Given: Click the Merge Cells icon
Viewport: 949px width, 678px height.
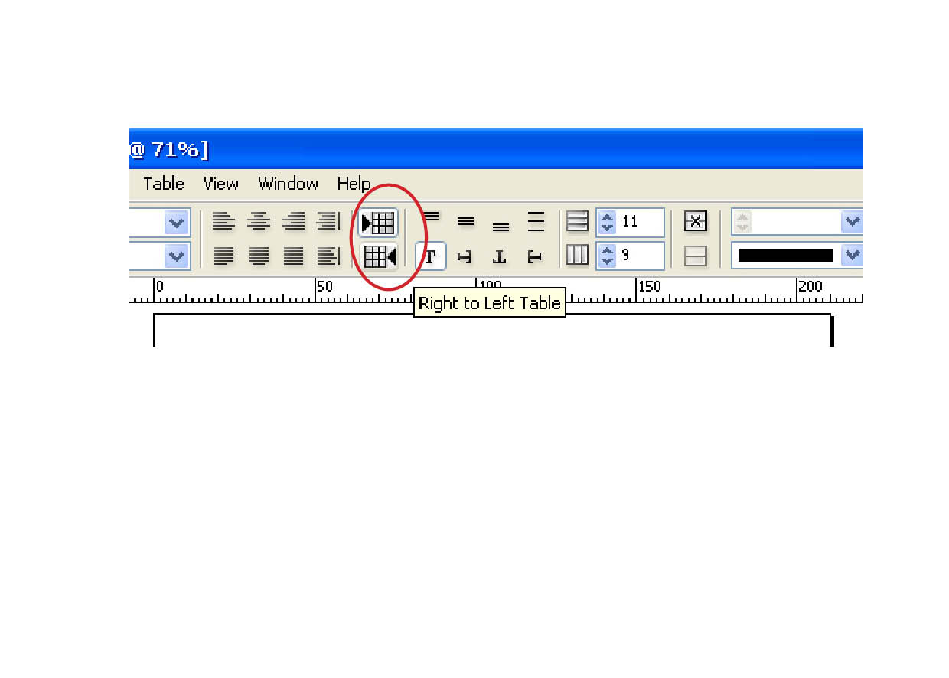Looking at the screenshot, I should point(695,222).
